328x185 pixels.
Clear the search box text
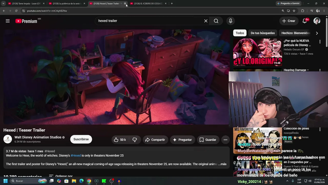[206, 21]
